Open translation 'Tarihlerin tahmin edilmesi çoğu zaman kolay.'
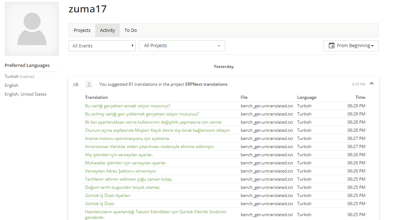This screenshot has height=220, width=399. pos(129,179)
